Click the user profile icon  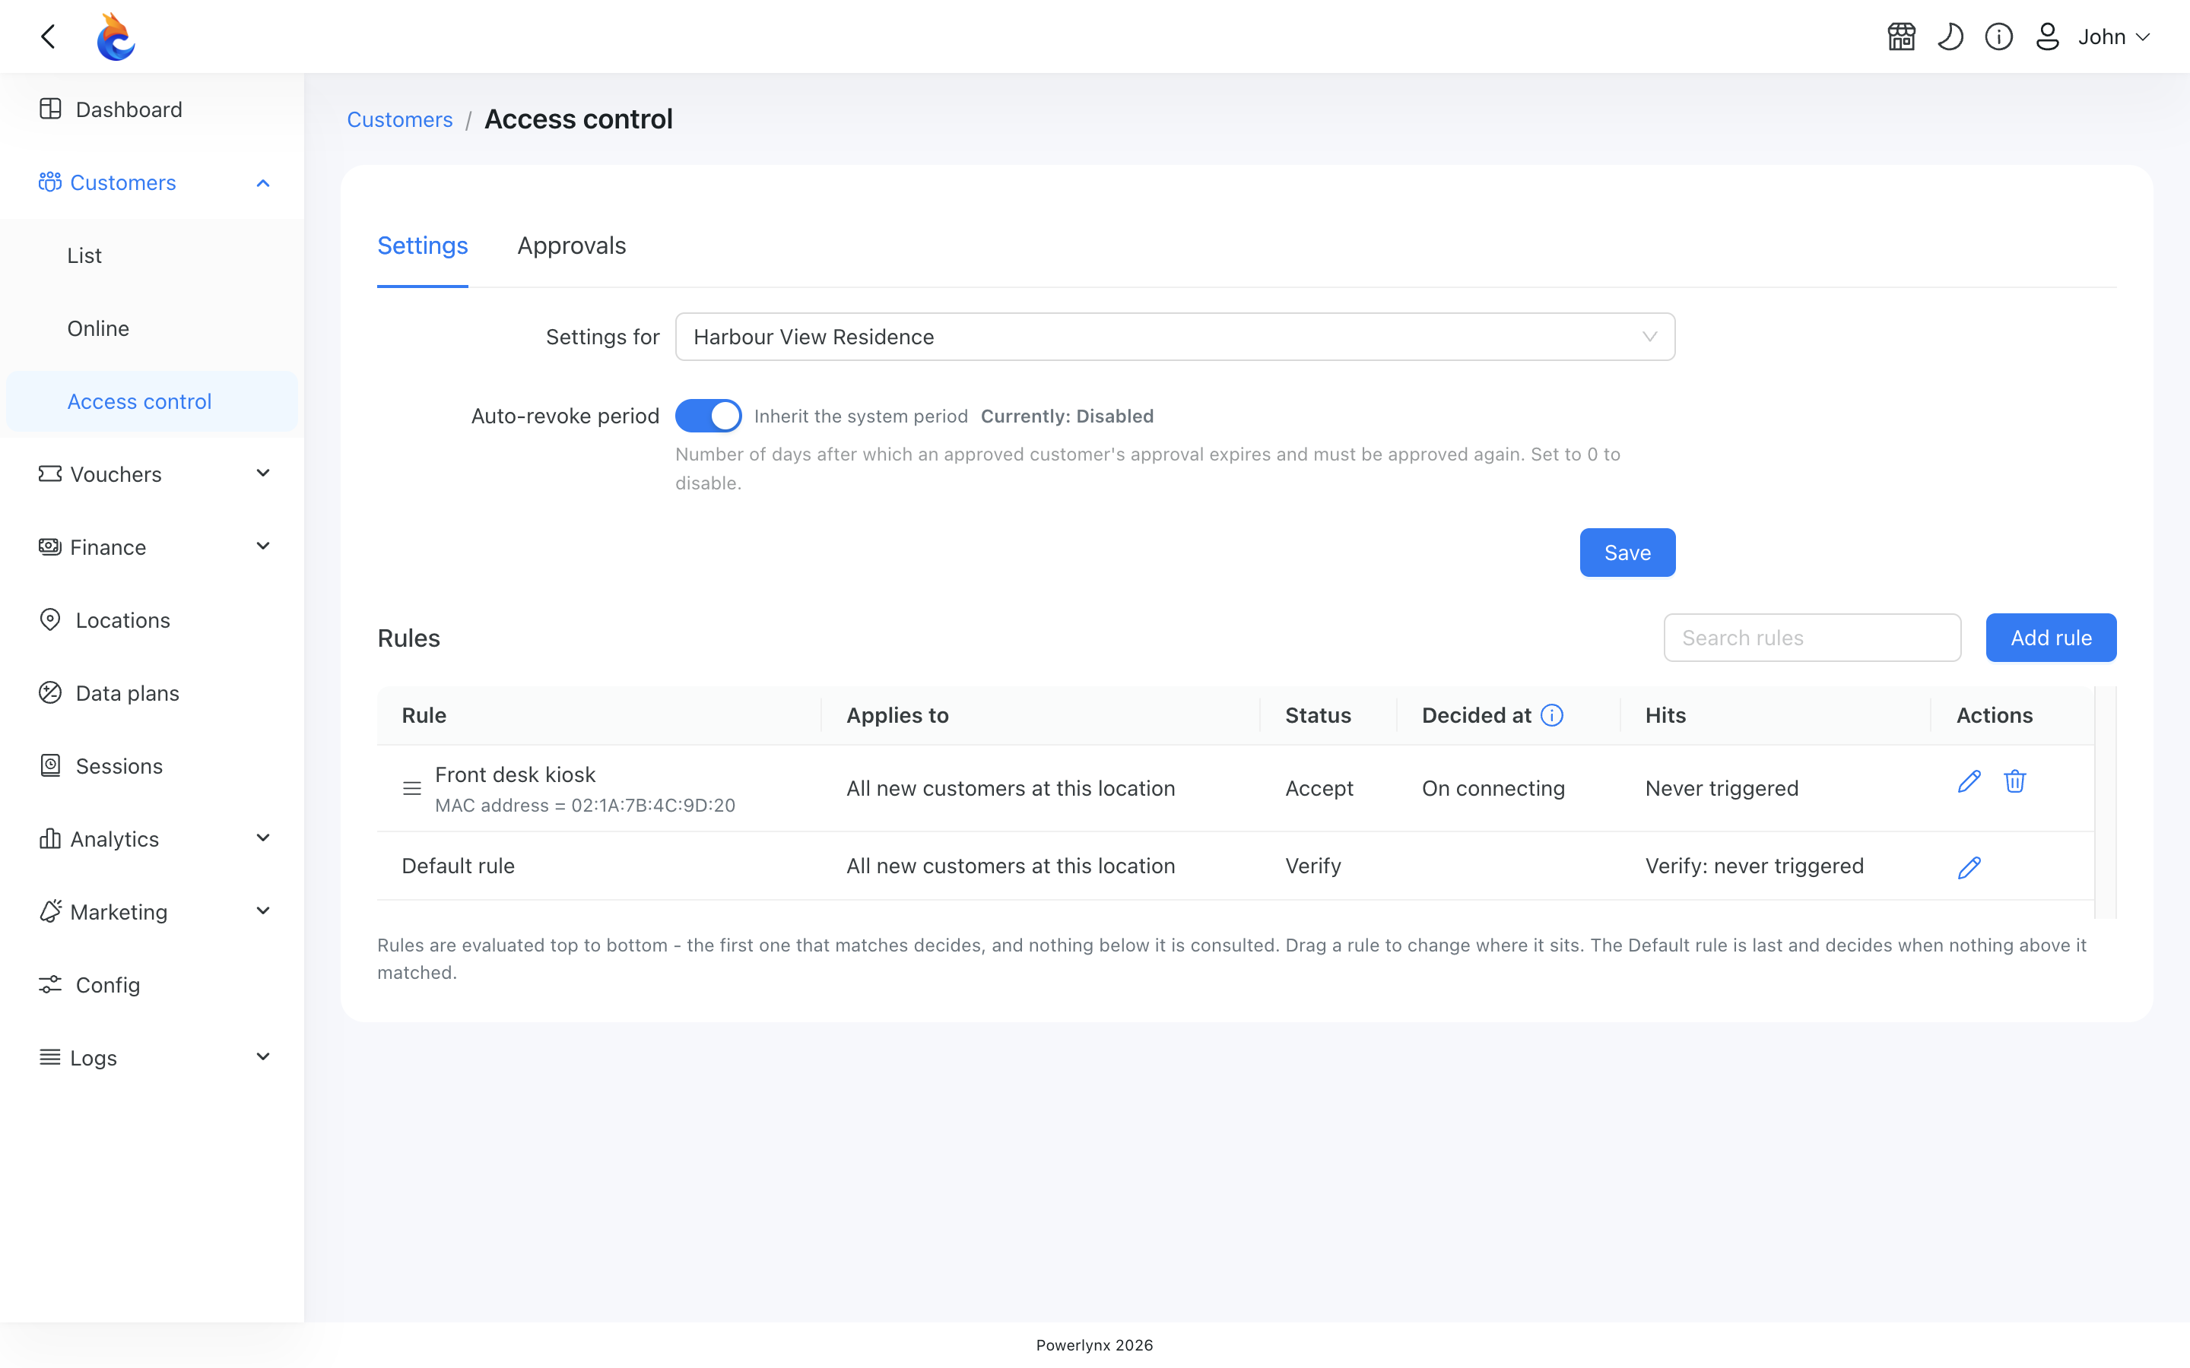point(2047,36)
